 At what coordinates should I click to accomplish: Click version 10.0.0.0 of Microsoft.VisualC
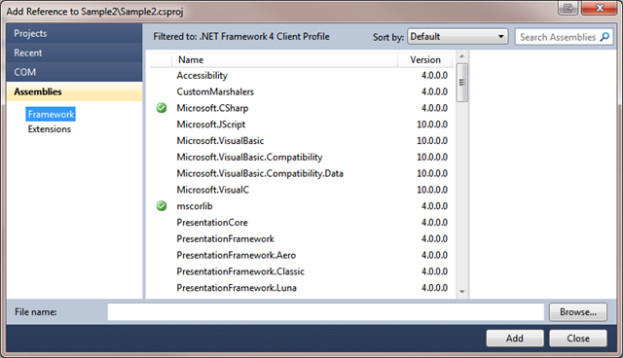click(x=432, y=190)
